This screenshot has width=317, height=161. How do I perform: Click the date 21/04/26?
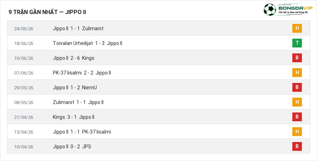24,117
